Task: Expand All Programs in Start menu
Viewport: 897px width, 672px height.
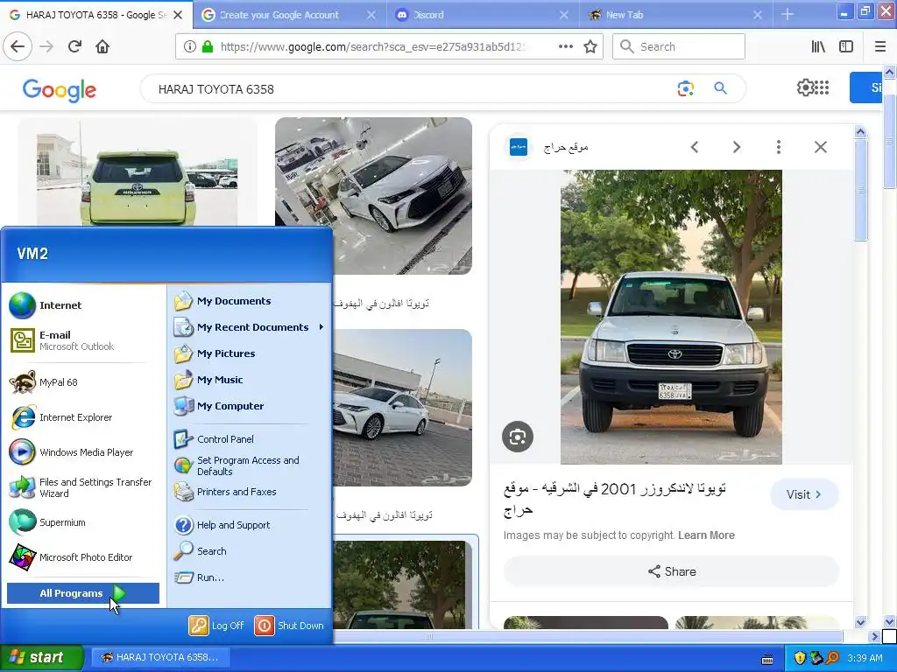Action: pos(83,593)
